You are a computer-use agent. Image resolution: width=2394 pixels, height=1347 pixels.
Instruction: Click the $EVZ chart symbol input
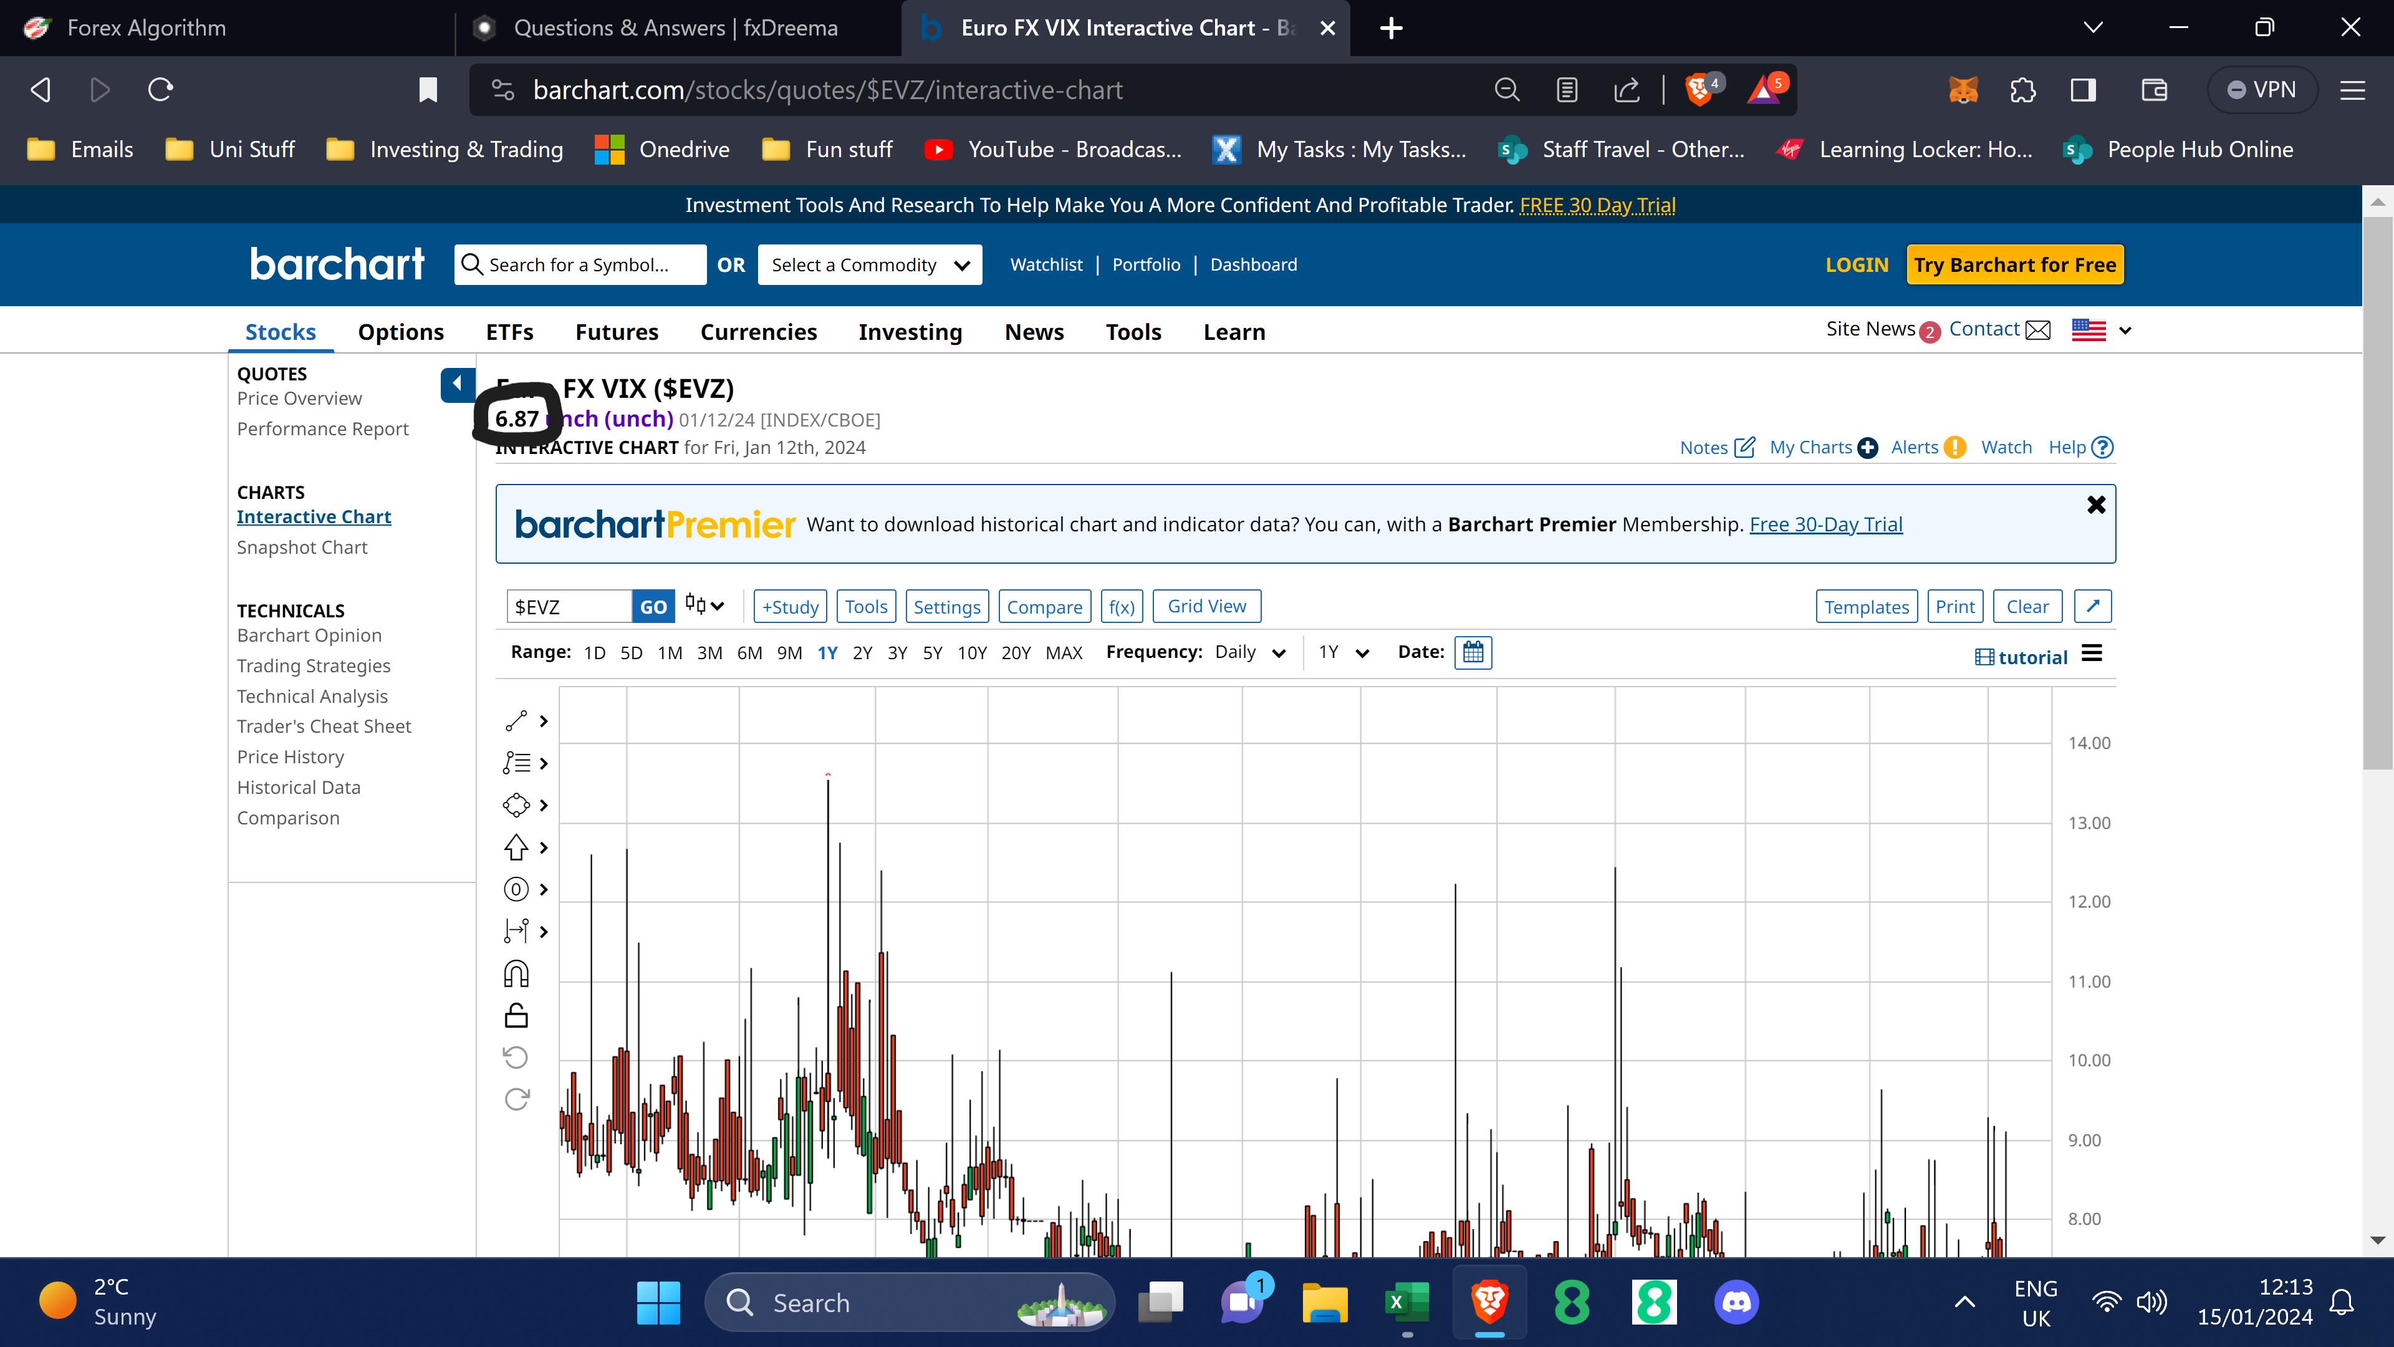(569, 607)
